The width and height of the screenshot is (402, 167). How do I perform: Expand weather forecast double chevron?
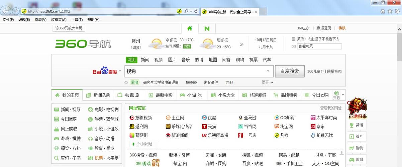pyautogui.click(x=241, y=44)
